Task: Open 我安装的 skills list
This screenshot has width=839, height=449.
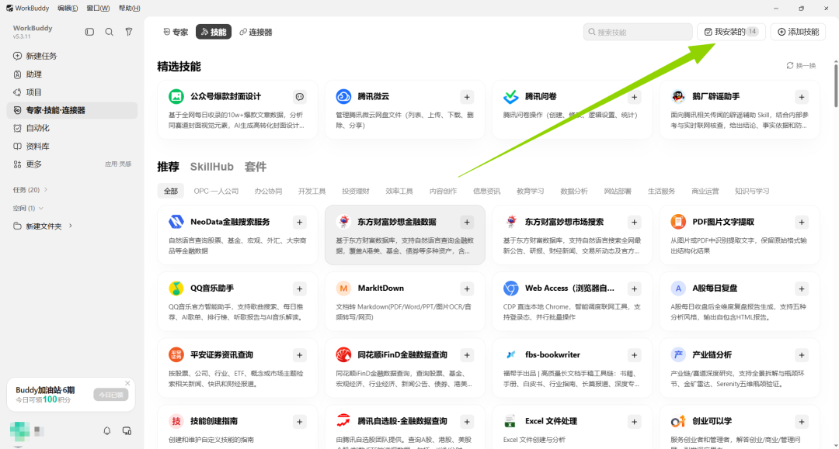Action: coord(731,32)
